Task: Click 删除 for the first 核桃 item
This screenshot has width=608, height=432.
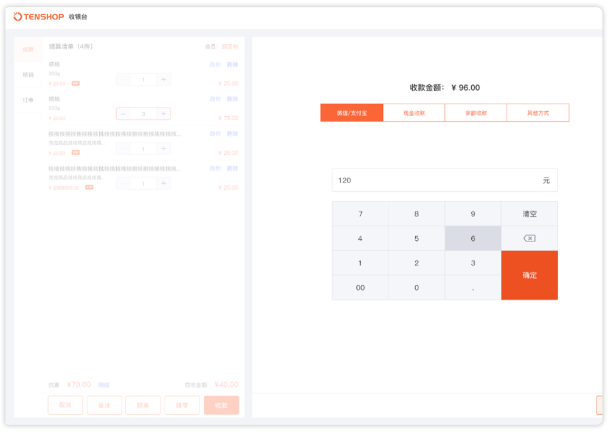Action: [232, 64]
